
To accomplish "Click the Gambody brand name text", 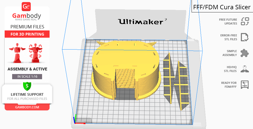I will [x=27, y=16].
